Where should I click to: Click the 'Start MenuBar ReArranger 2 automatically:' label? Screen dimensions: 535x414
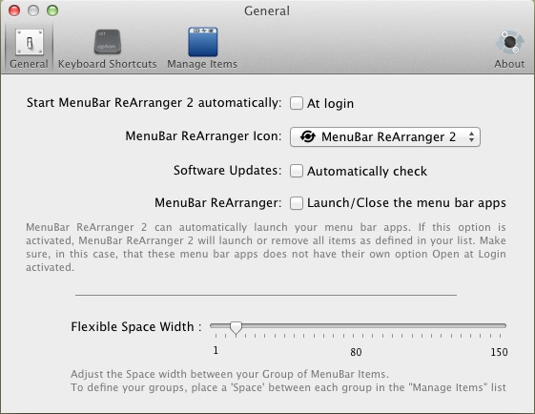154,103
